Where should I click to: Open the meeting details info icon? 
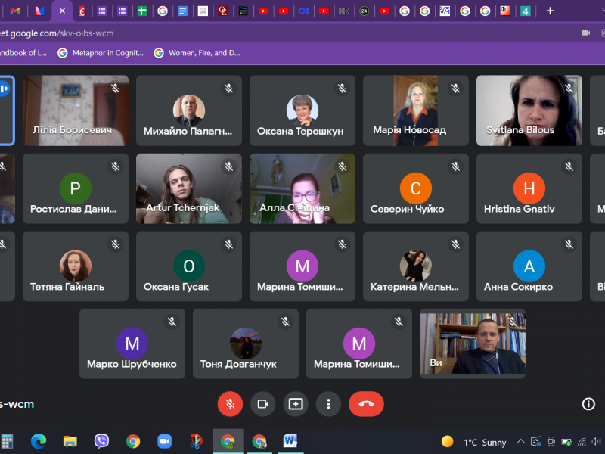pos(588,404)
